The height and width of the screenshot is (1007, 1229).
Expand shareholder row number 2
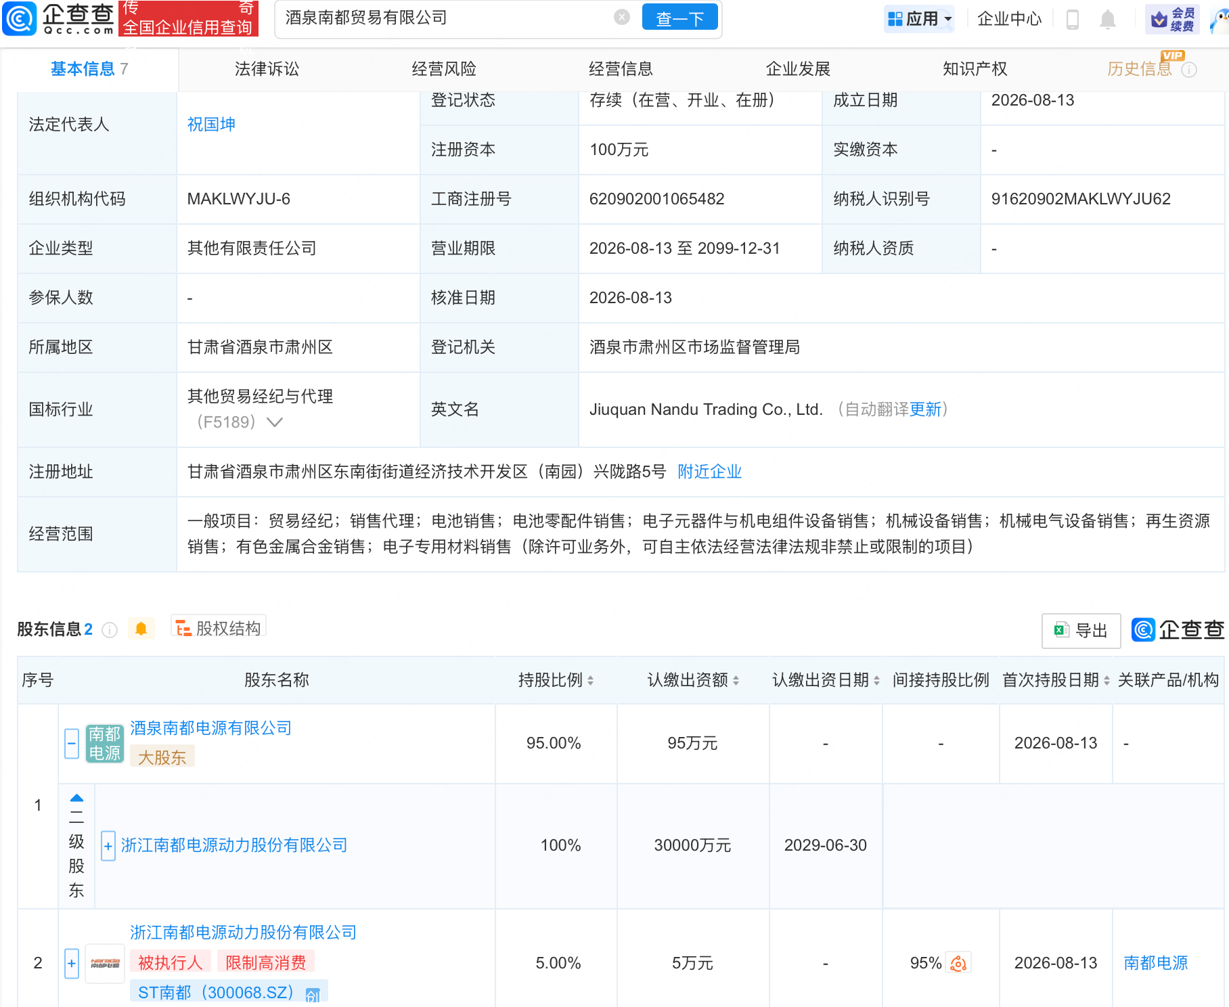tap(72, 963)
